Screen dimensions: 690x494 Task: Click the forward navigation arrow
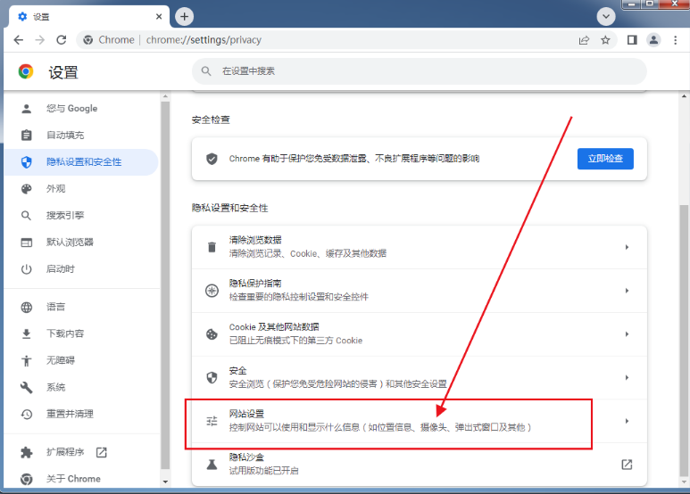coord(40,40)
